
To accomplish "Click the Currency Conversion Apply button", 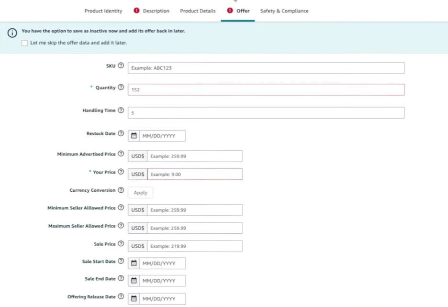I will [141, 193].
